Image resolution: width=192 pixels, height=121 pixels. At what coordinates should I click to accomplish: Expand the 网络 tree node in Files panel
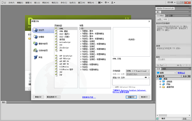tap(160, 84)
